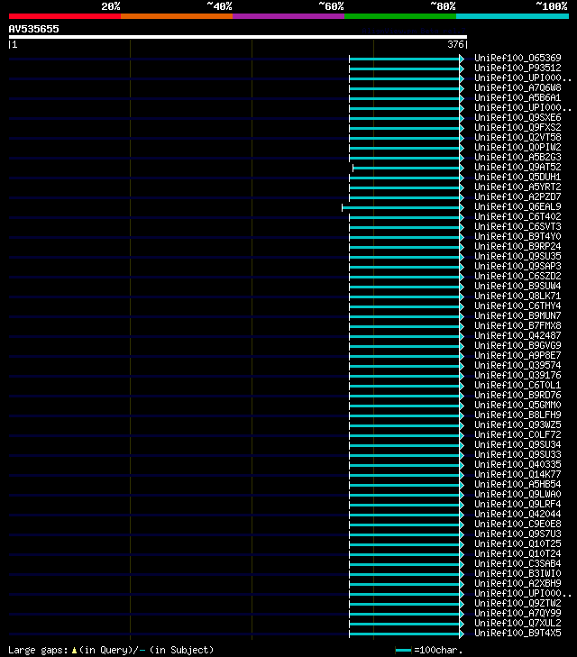Select UniRef100_Q39176 label
The width and height of the screenshot is (577, 657).
pyautogui.click(x=517, y=376)
